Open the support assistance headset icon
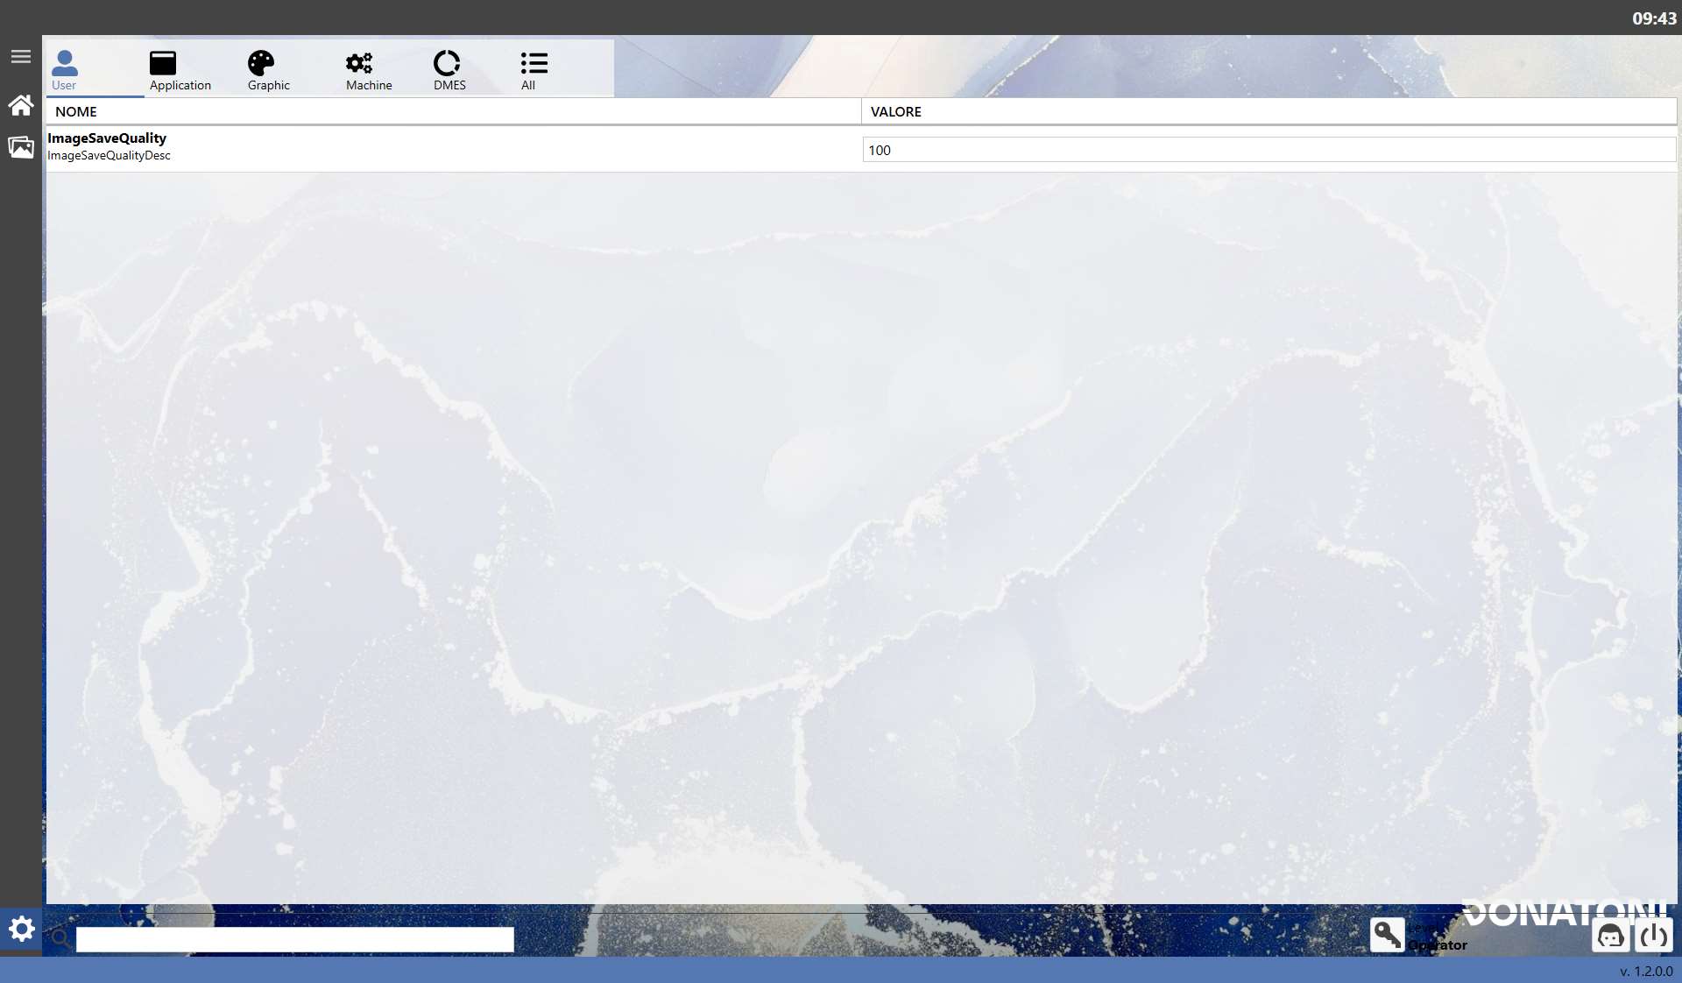 (x=1610, y=936)
